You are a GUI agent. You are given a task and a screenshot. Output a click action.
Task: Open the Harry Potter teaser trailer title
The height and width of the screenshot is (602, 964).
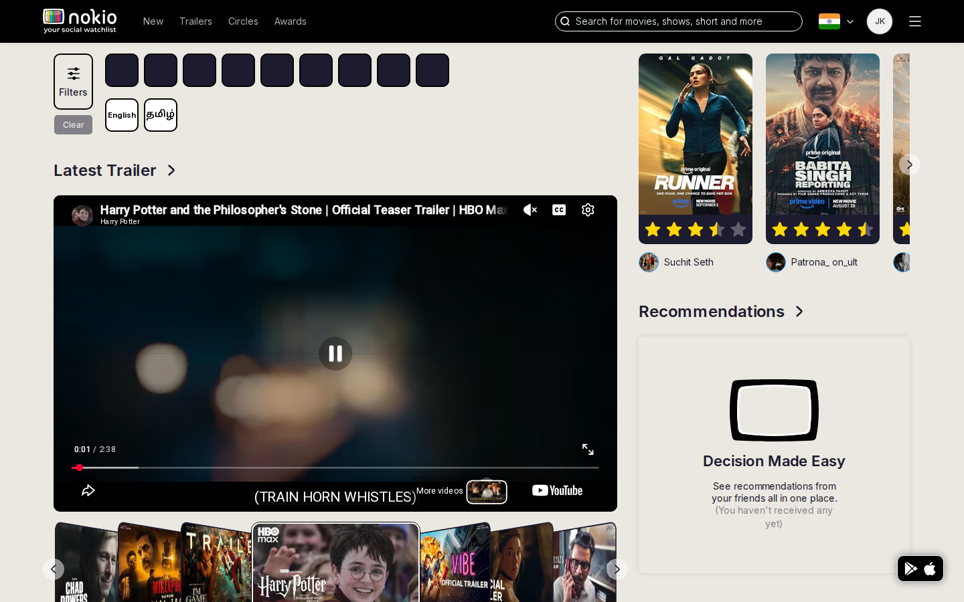(x=303, y=210)
